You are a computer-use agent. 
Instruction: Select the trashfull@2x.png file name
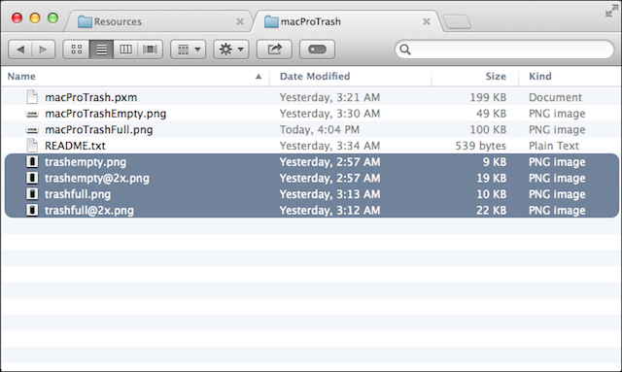[89, 210]
